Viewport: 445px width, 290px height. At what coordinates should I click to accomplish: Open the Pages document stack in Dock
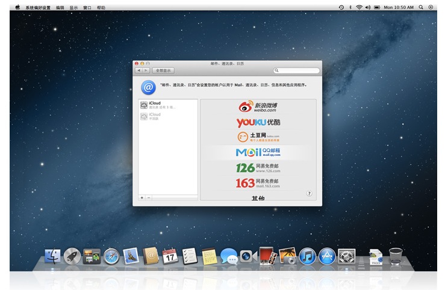pyautogui.click(x=376, y=256)
